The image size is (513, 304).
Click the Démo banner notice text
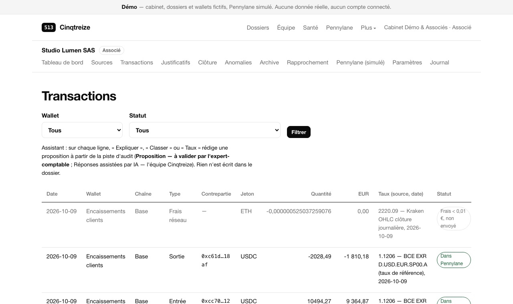[256, 7]
